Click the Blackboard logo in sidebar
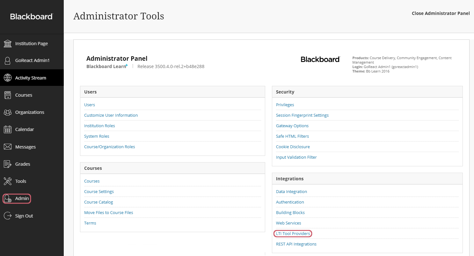Screen dimensions: 474x256 [x=32, y=17]
